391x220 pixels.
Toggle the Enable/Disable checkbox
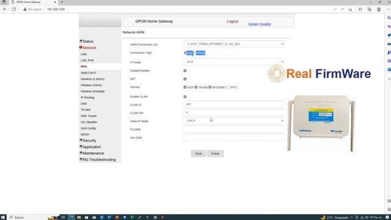coord(185,71)
